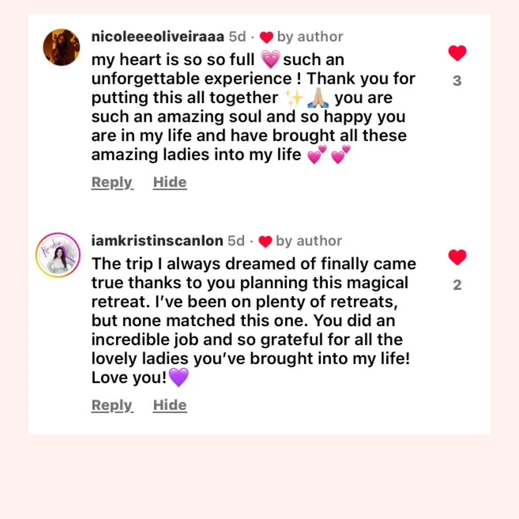519x519 pixels.
Task: Open nicoleeeoliveiraaa's profile picture
Action: (x=62, y=47)
